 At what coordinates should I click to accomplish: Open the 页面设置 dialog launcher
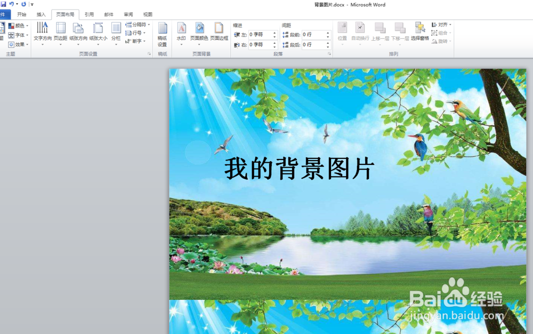(x=149, y=54)
